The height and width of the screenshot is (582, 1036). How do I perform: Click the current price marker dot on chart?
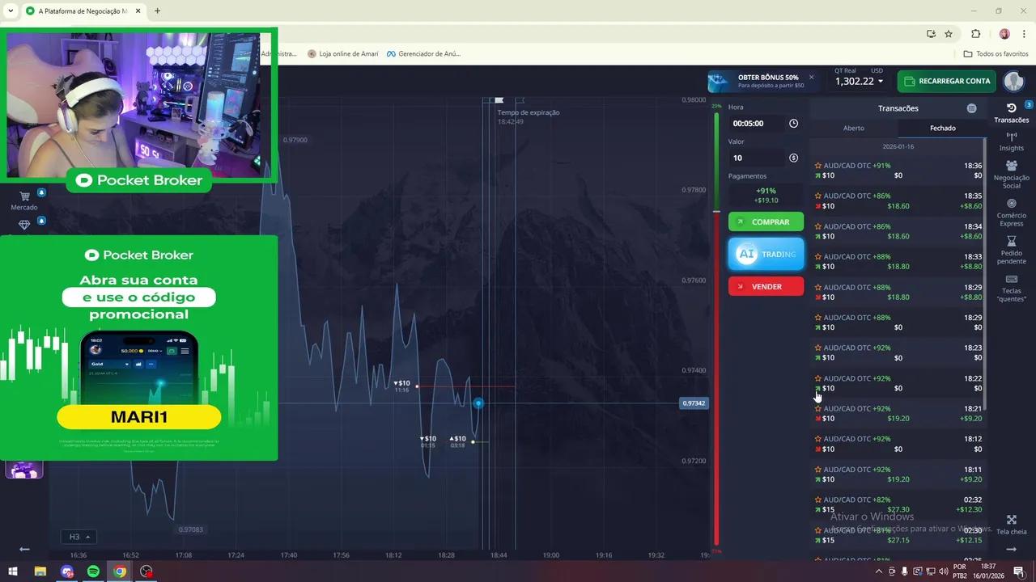(478, 403)
